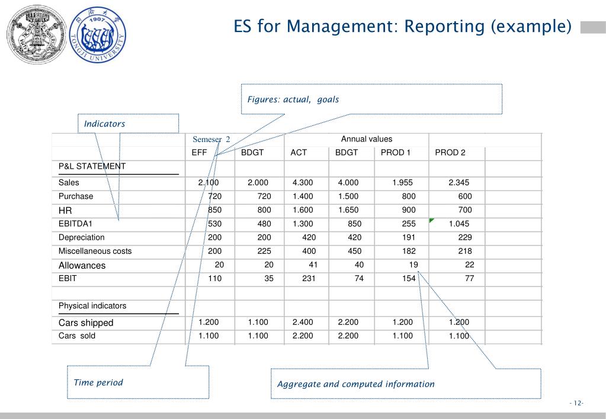Select the 'EBIT' row label

point(68,278)
